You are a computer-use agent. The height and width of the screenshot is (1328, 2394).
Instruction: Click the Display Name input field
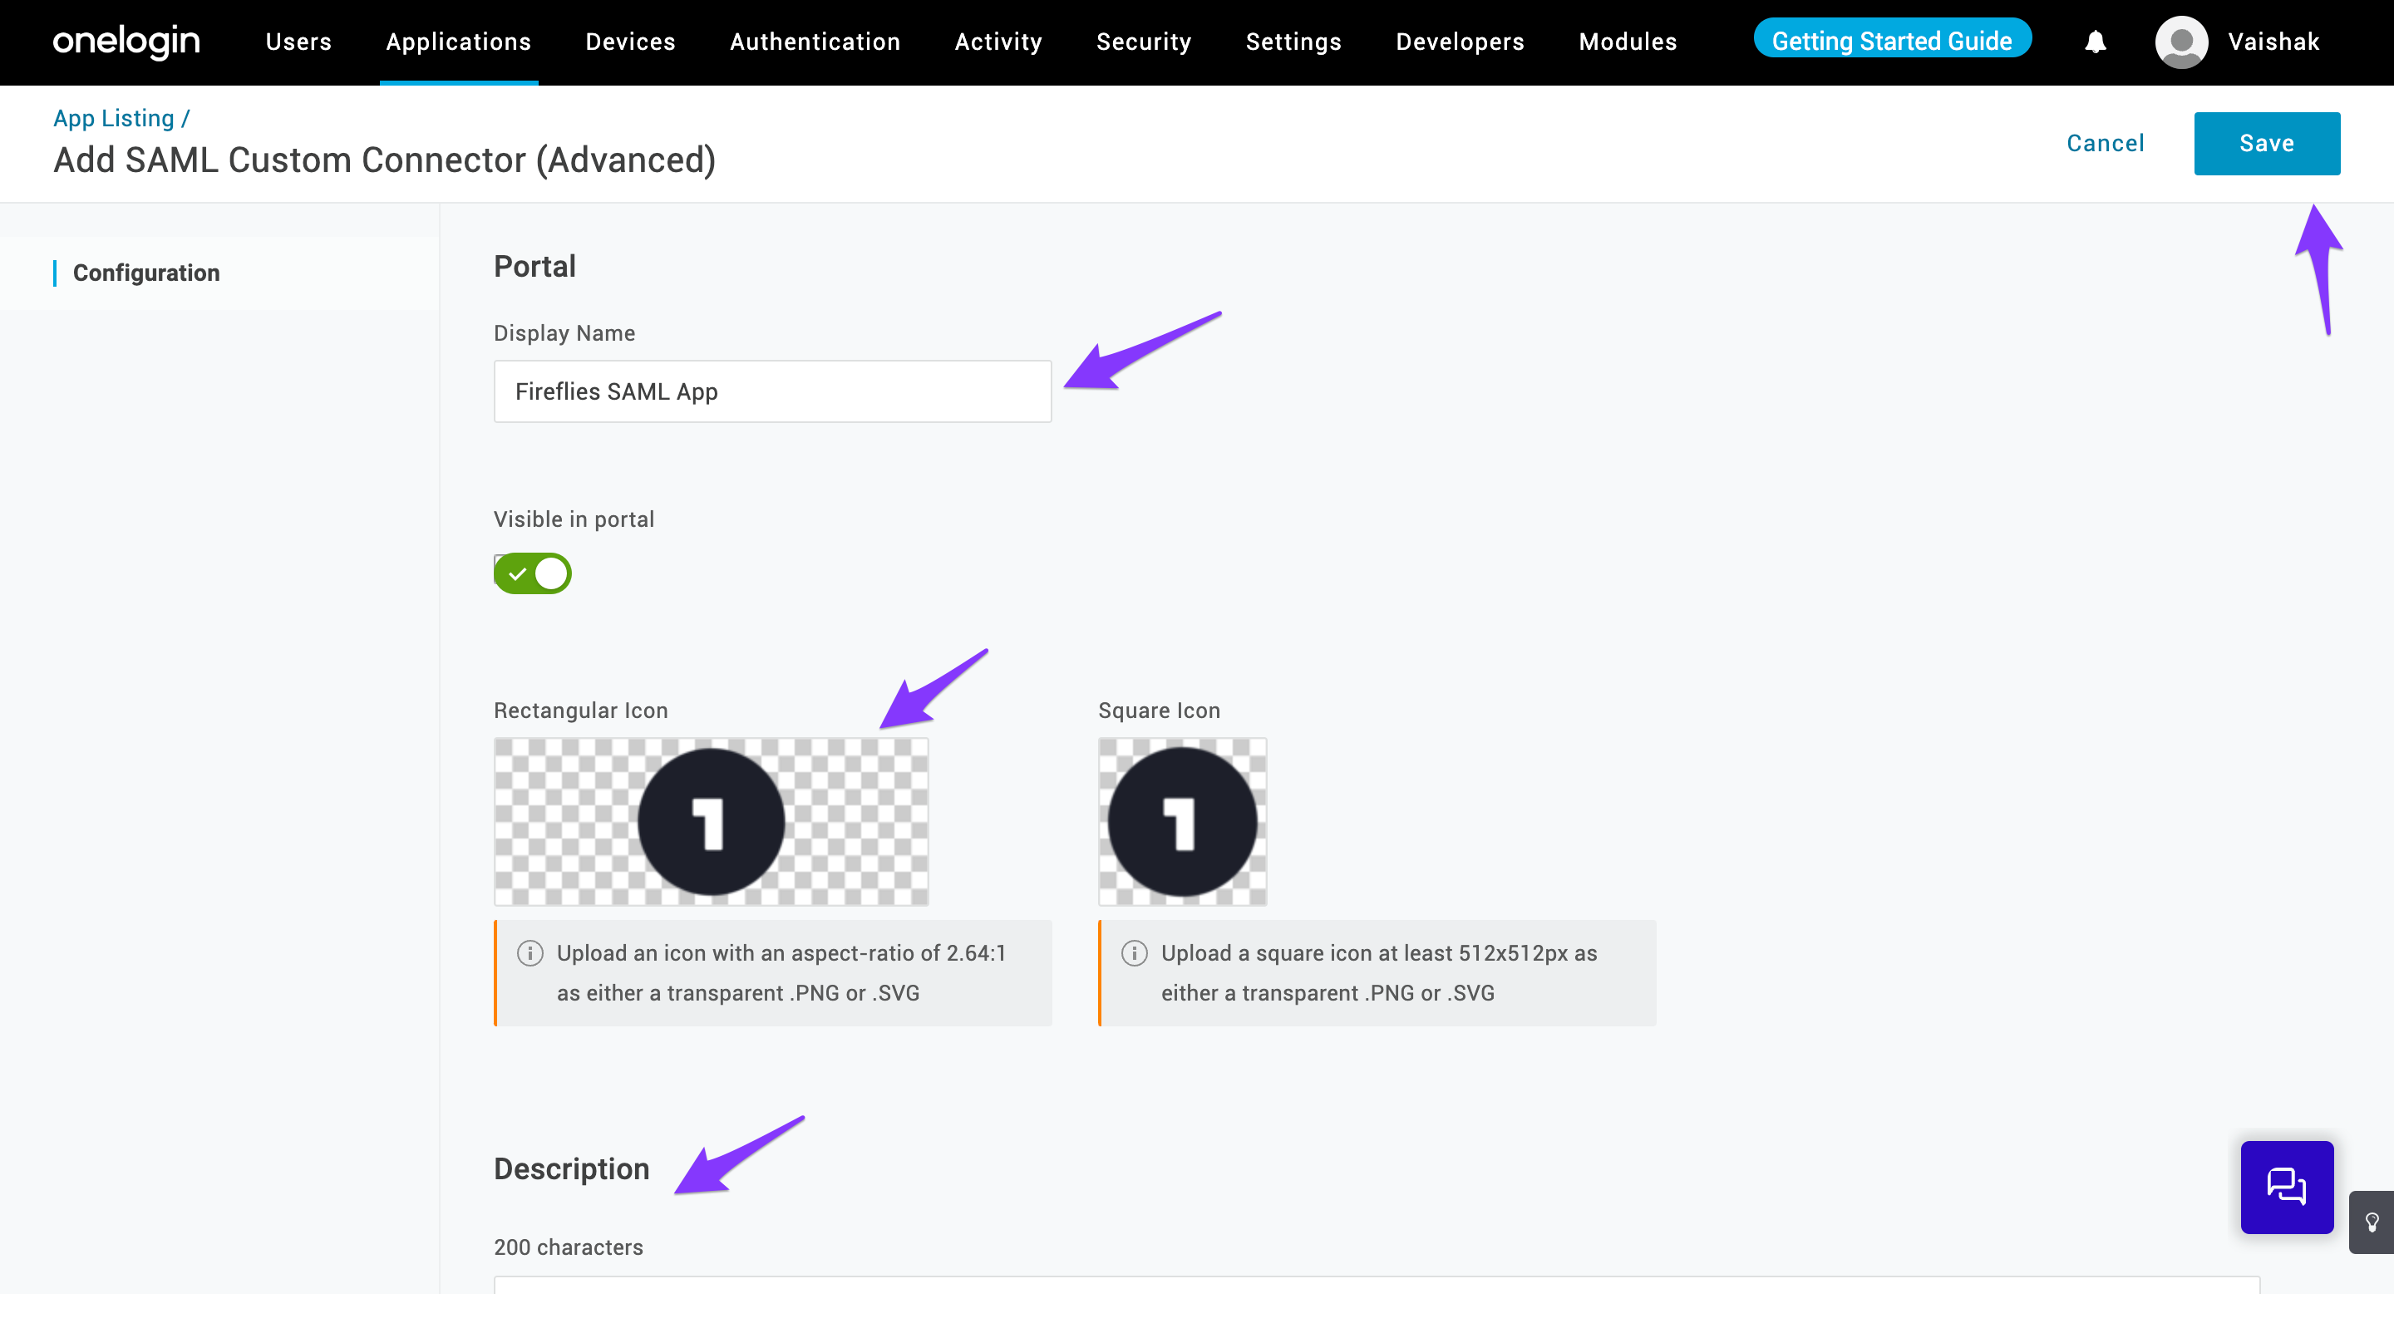click(x=771, y=391)
